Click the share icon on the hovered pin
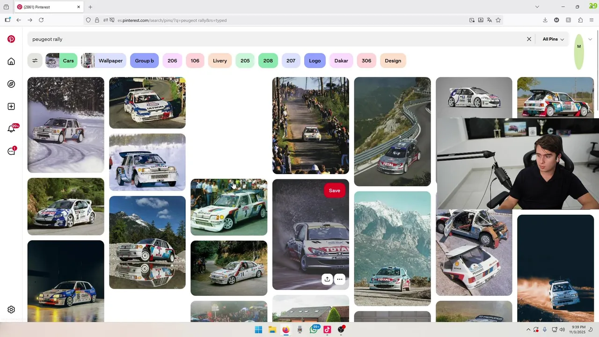 (327, 279)
